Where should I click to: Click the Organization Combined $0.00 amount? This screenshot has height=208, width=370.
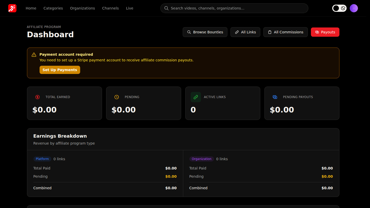[x=327, y=188]
